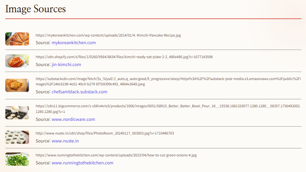Click the how-to-cut-green-onions-4.jpg URL text
The image size is (306, 172).
(x=116, y=155)
